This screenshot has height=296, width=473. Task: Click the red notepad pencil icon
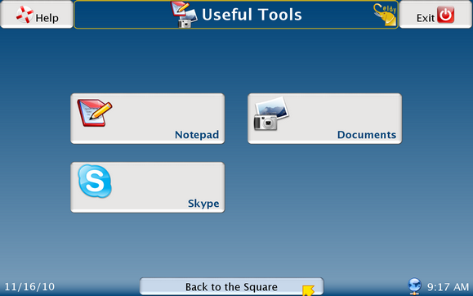(x=95, y=112)
